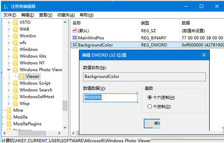Expand the Windows Search key
The width and height of the screenshot is (224, 143).
click(9, 90)
